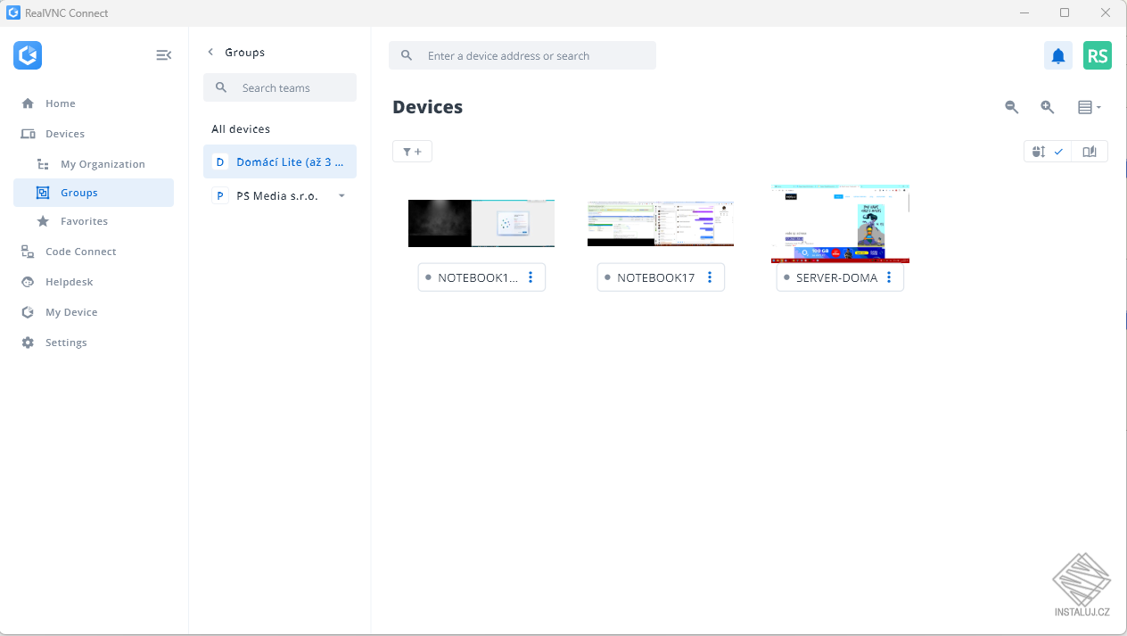
Task: Click the Code Connect icon
Action: pyautogui.click(x=28, y=252)
